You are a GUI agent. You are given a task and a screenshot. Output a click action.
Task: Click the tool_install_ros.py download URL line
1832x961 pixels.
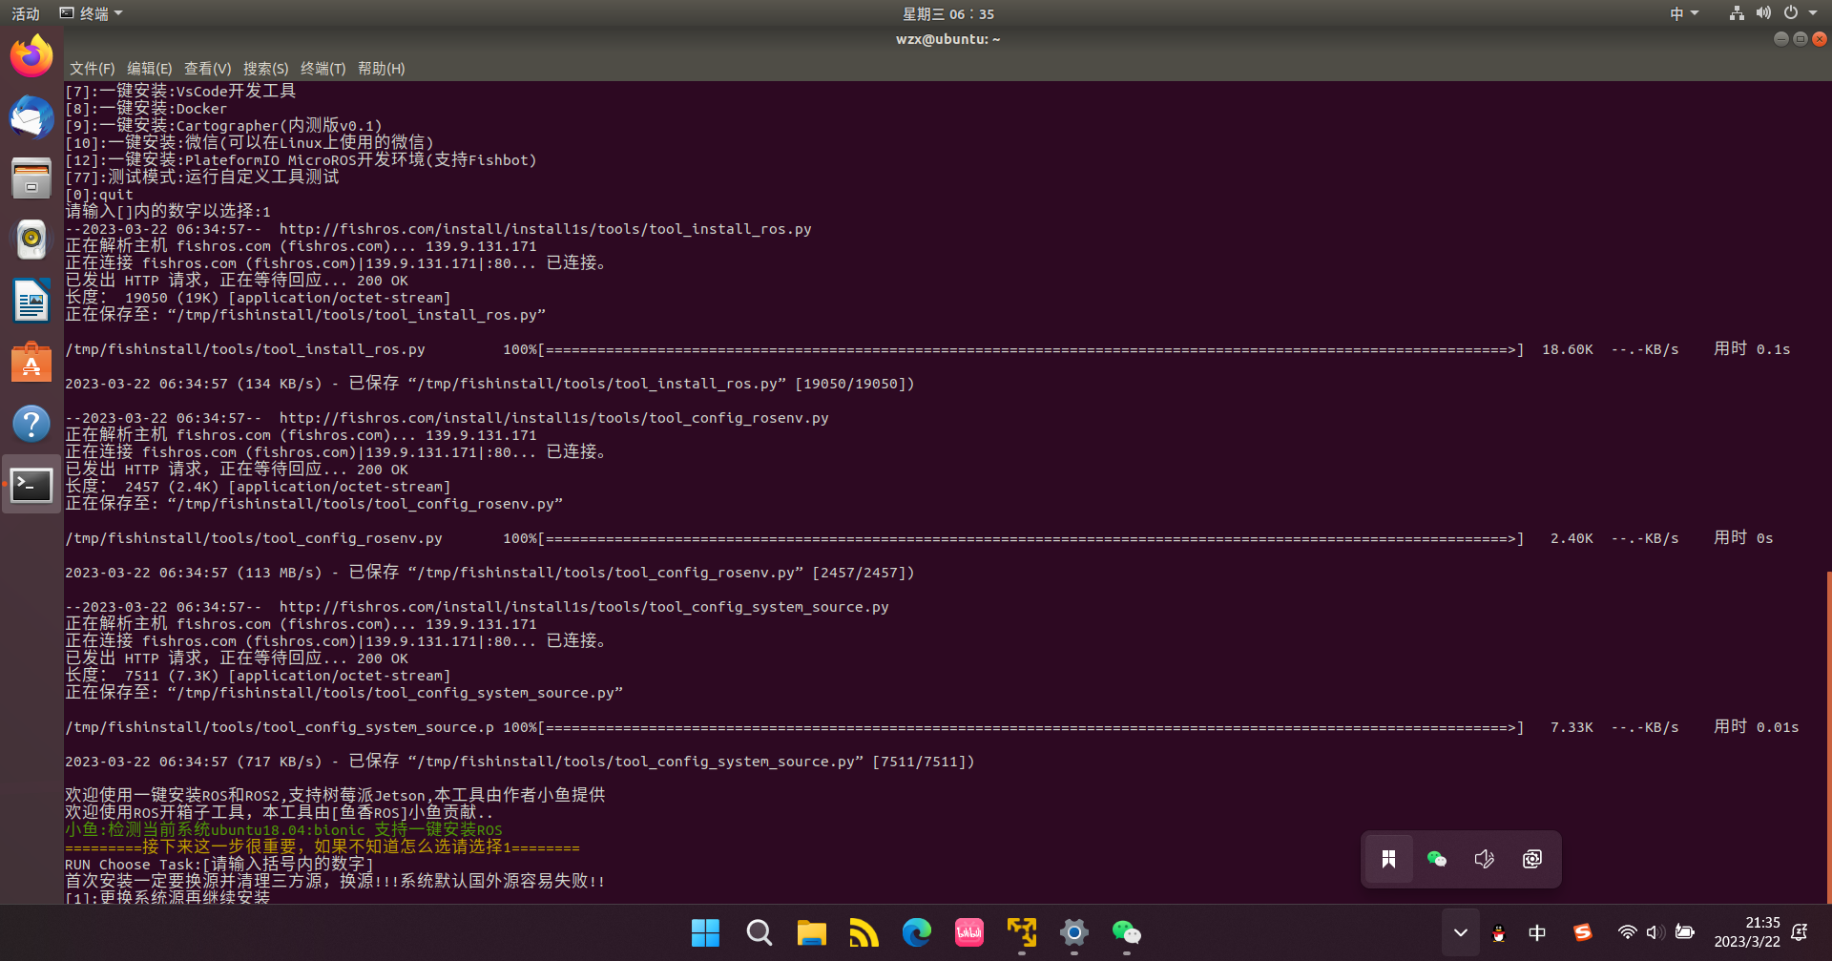click(438, 229)
